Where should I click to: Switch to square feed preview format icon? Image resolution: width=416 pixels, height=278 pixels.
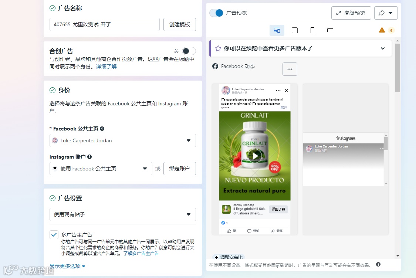click(x=294, y=30)
